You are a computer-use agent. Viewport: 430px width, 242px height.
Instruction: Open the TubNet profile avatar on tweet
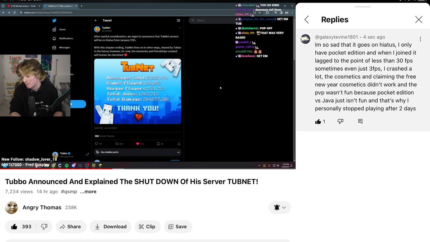[97, 29]
